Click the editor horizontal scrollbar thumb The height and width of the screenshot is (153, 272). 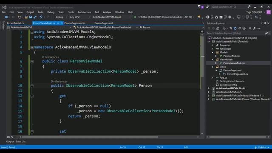90,137
